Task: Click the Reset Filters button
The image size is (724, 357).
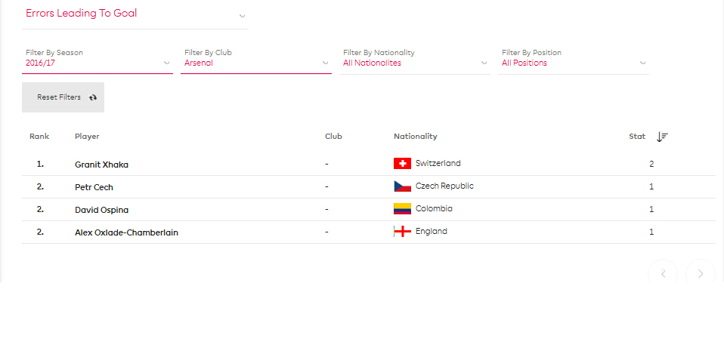Action: [63, 97]
